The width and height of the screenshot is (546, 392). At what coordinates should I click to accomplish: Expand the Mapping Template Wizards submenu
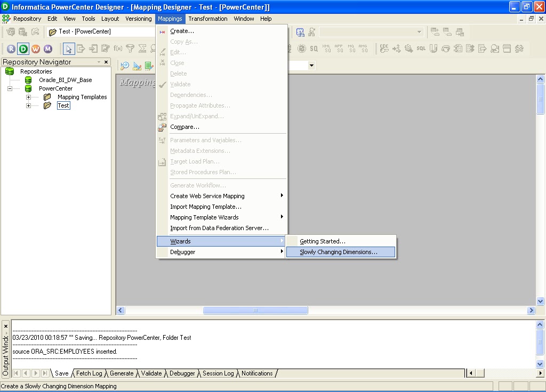282,217
